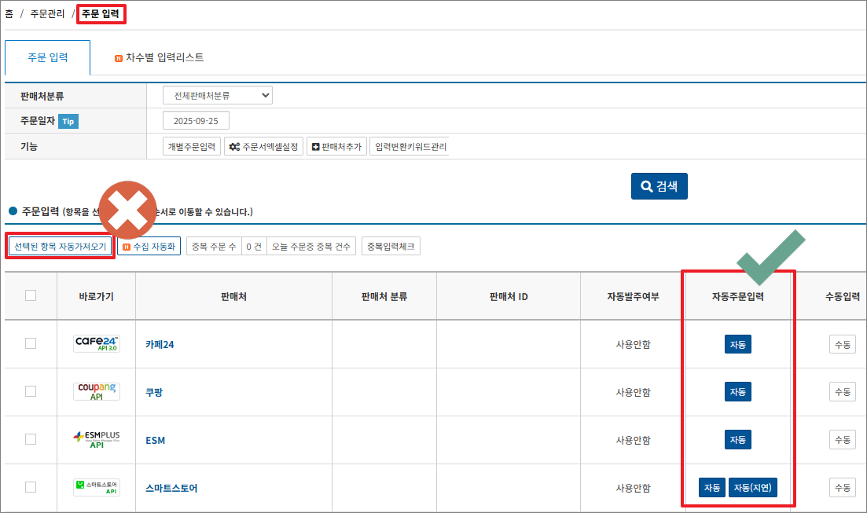This screenshot has width=867, height=513.
Task: Open the 카페24 seller link
Action: tap(160, 344)
